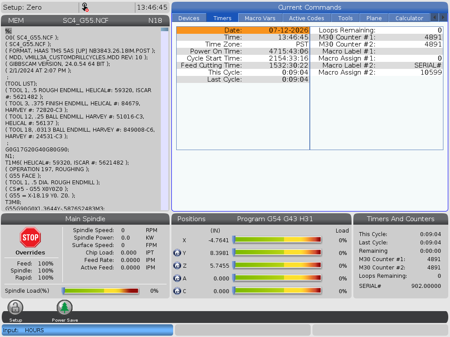Click the Input field containing HOURS
The width and height of the screenshot is (450, 337).
(x=87, y=330)
